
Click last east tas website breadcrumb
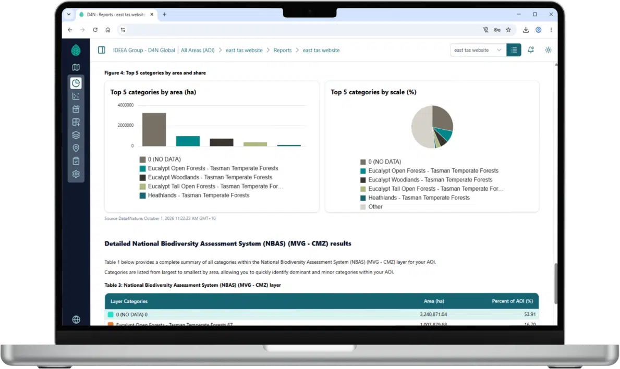click(321, 50)
